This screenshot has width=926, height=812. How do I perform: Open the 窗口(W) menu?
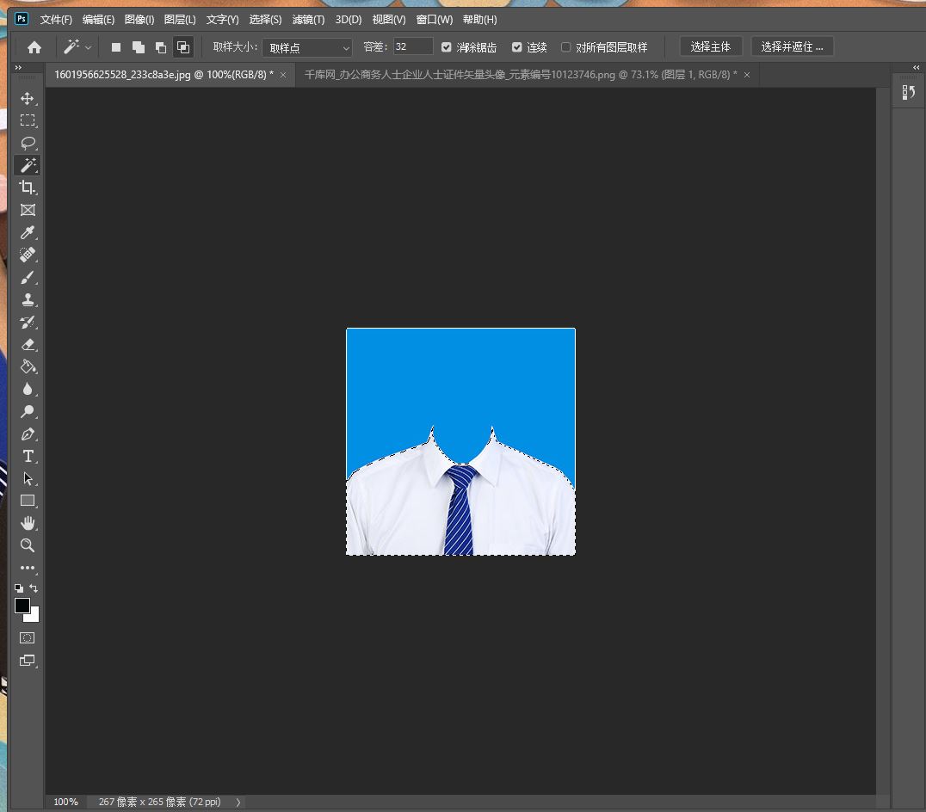[434, 20]
